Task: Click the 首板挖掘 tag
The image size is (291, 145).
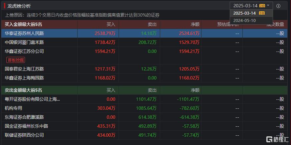Action: [x=16, y=60]
